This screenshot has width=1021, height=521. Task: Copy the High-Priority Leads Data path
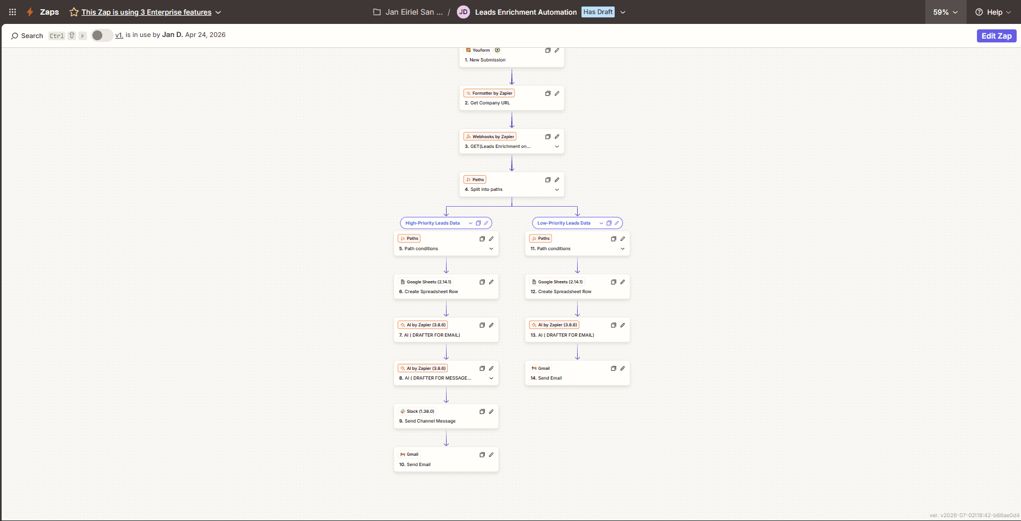pyautogui.click(x=478, y=223)
